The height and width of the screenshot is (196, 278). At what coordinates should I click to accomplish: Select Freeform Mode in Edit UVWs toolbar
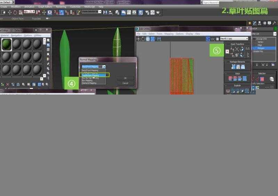153,39
